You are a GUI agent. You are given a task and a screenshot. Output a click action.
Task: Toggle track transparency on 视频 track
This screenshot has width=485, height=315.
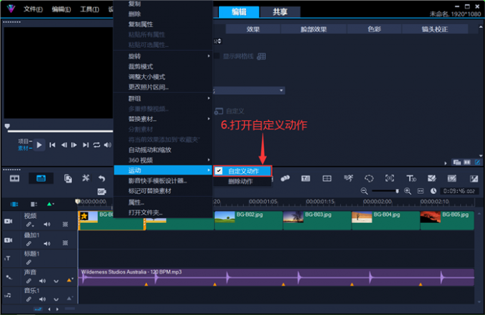click(x=66, y=224)
